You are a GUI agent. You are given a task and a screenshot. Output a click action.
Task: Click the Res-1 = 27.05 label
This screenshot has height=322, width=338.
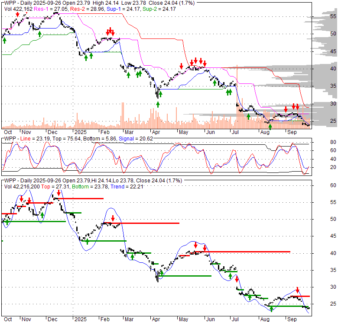(51, 9)
